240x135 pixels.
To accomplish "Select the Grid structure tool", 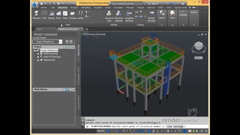I will (44, 15).
